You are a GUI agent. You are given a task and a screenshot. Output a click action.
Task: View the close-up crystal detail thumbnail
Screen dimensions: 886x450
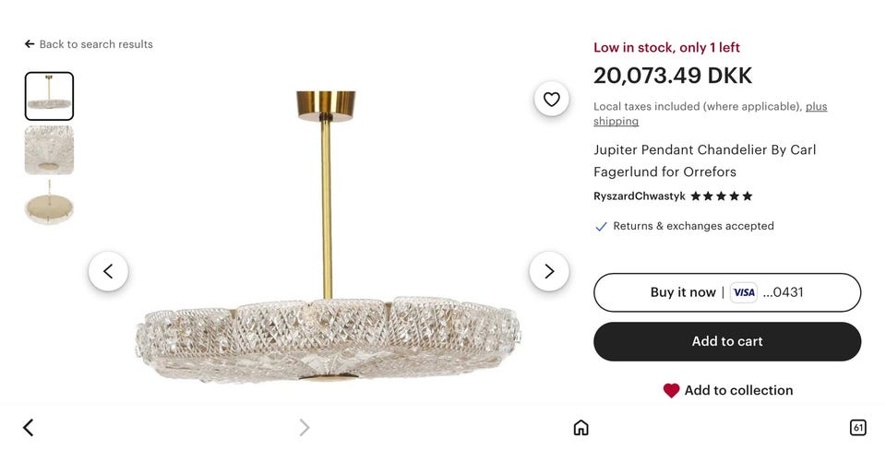pyautogui.click(x=49, y=150)
